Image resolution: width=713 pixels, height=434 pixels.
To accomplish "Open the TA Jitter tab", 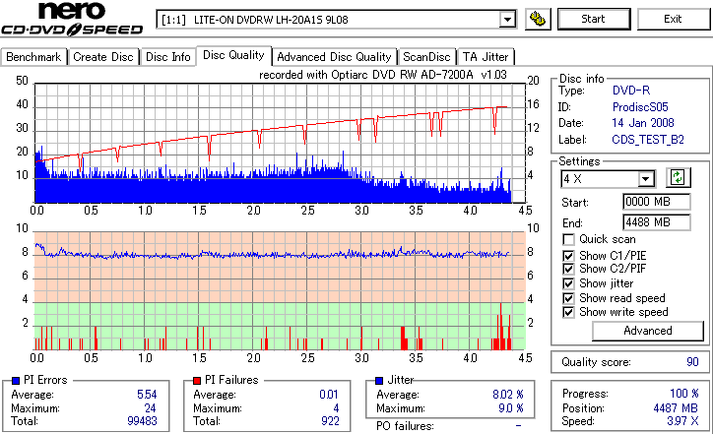I will (x=486, y=57).
